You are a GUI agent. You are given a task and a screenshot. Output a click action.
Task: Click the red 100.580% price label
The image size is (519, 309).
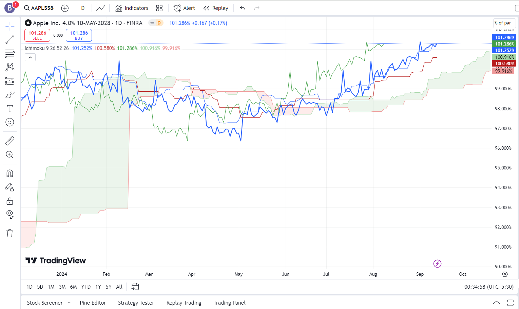[504, 63]
